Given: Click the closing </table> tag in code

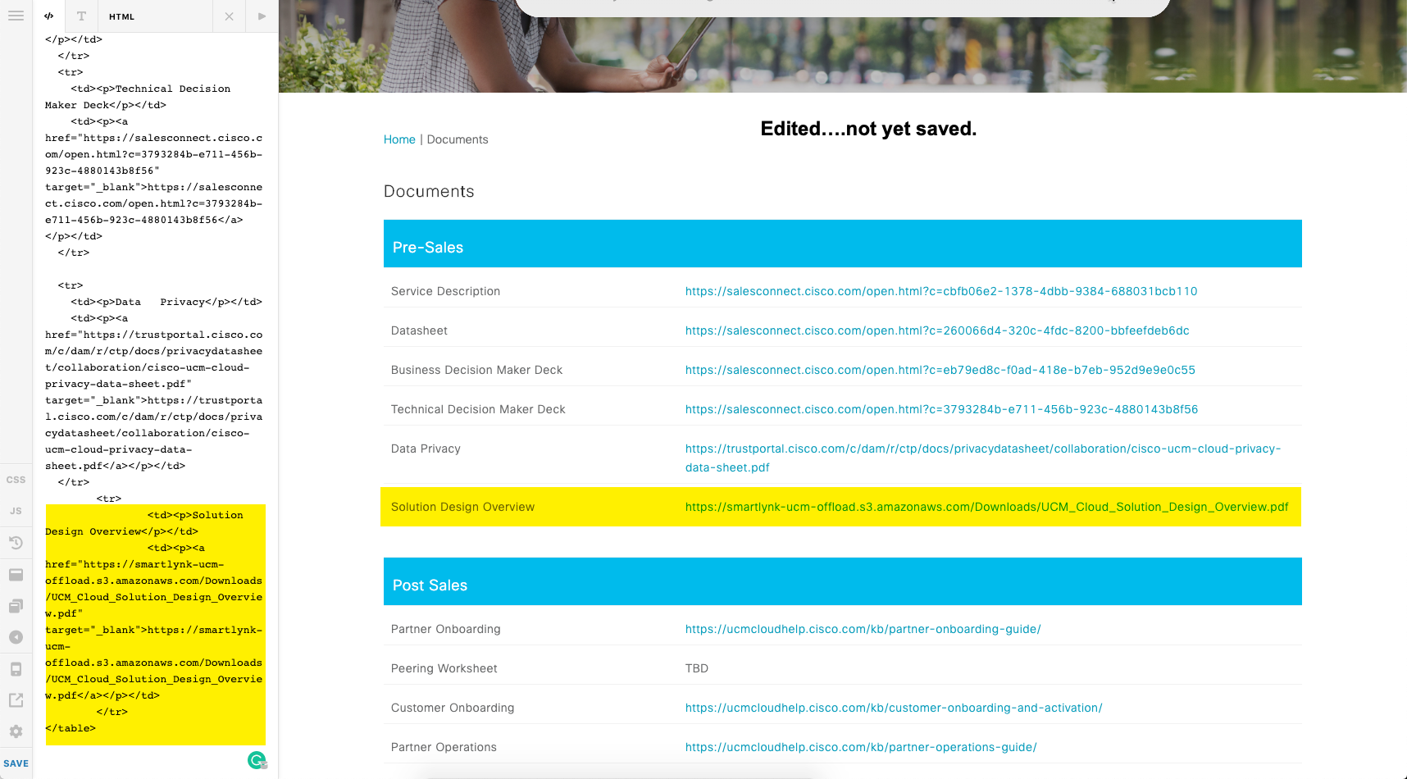Looking at the screenshot, I should [x=71, y=728].
